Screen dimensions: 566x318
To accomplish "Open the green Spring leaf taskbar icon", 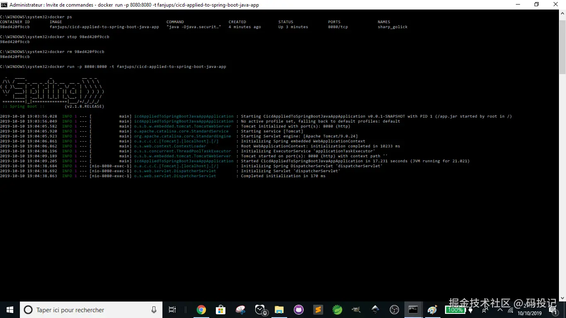I will tap(337, 310).
